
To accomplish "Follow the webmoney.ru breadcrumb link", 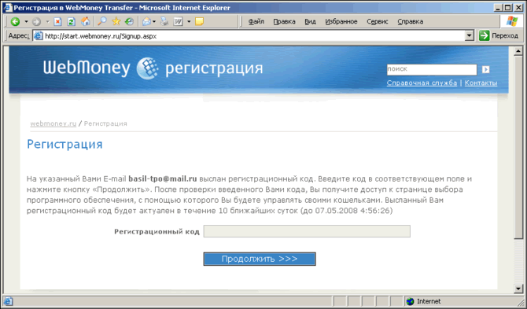I will coord(53,123).
